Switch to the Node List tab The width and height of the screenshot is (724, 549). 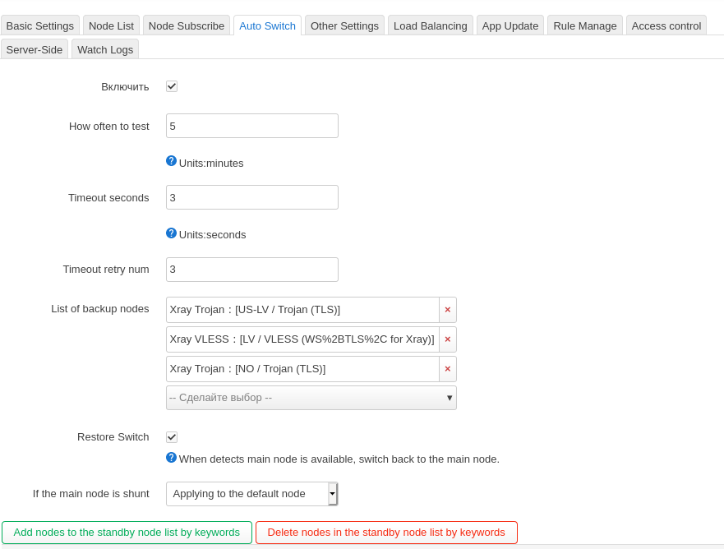pos(111,25)
